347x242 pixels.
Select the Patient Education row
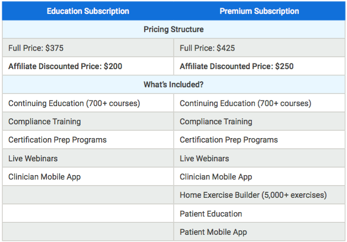(x=173, y=213)
